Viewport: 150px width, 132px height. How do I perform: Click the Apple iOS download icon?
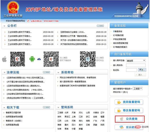coord(4,59)
